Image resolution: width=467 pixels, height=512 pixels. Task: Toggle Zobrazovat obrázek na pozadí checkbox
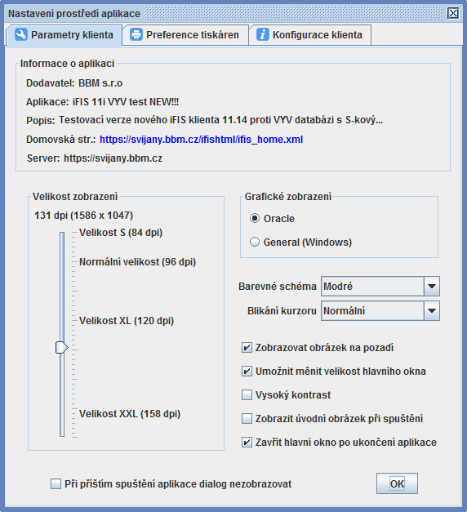point(247,348)
